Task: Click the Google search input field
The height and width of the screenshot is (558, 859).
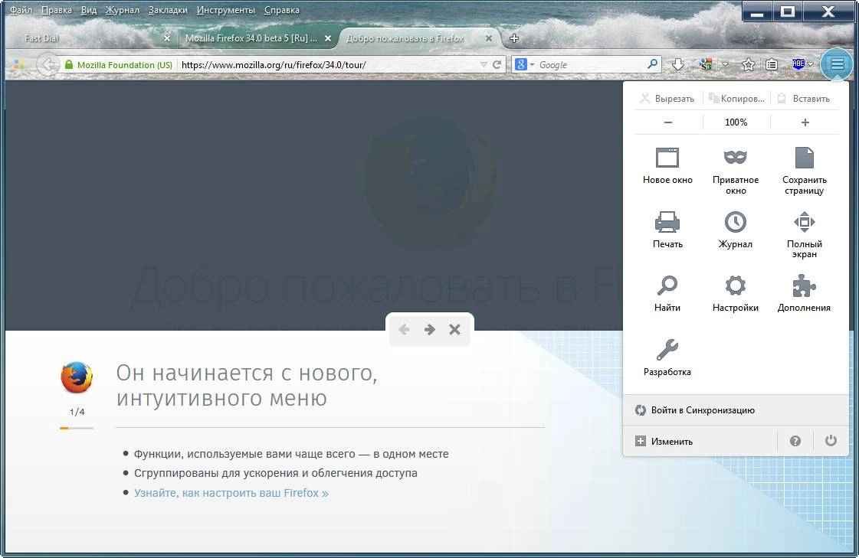Action: tap(591, 64)
